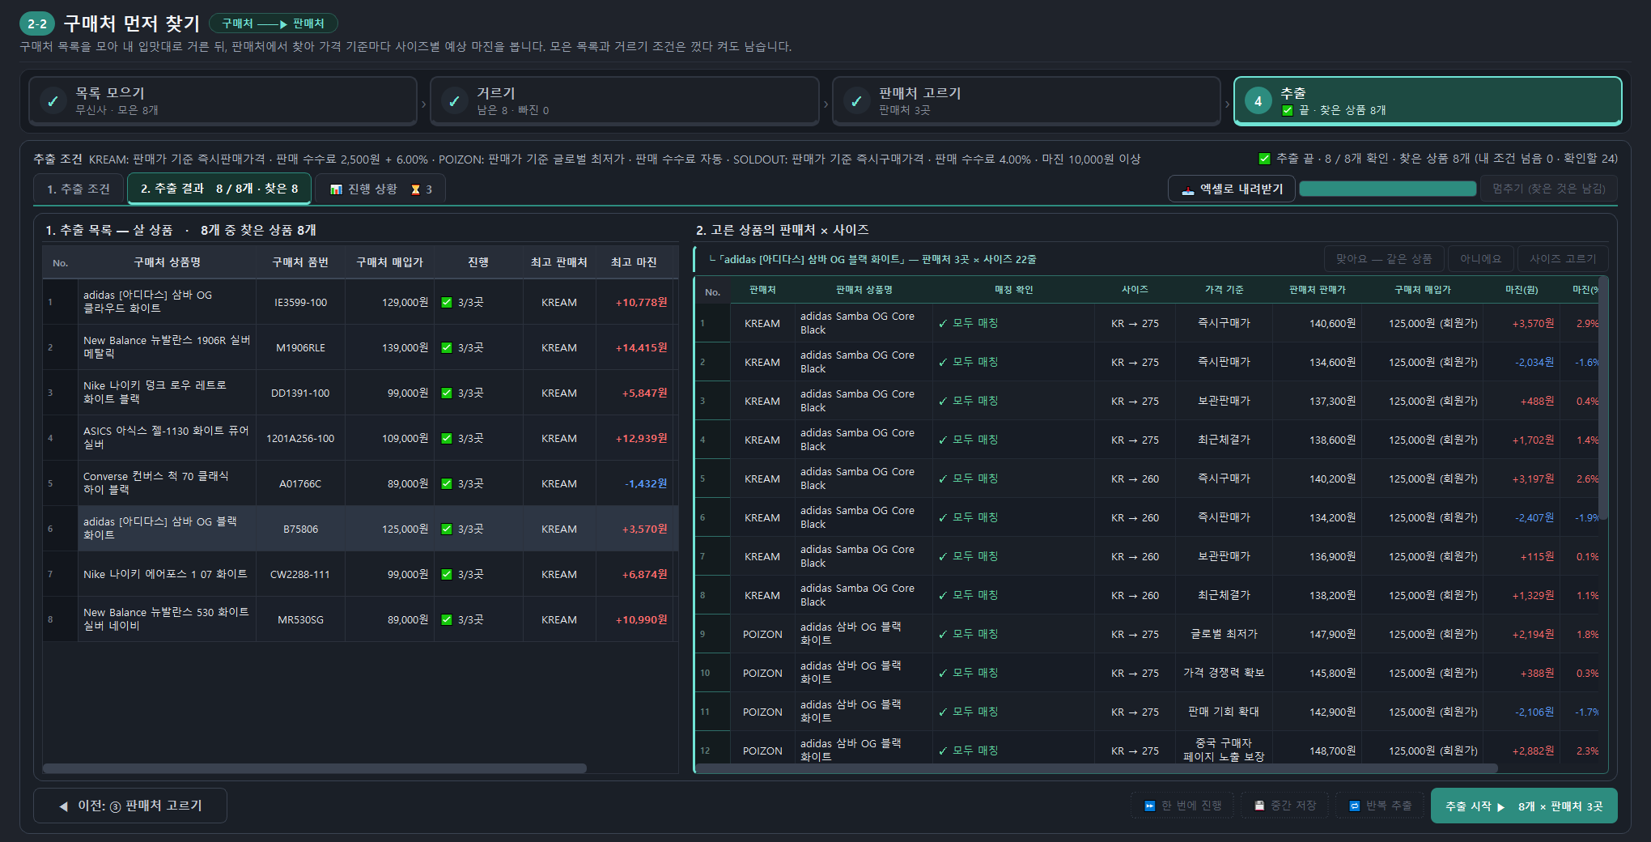This screenshot has width=1651, height=842.
Task: Click the checkmark icon in 판매처 고르기 step
Action: tap(855, 101)
